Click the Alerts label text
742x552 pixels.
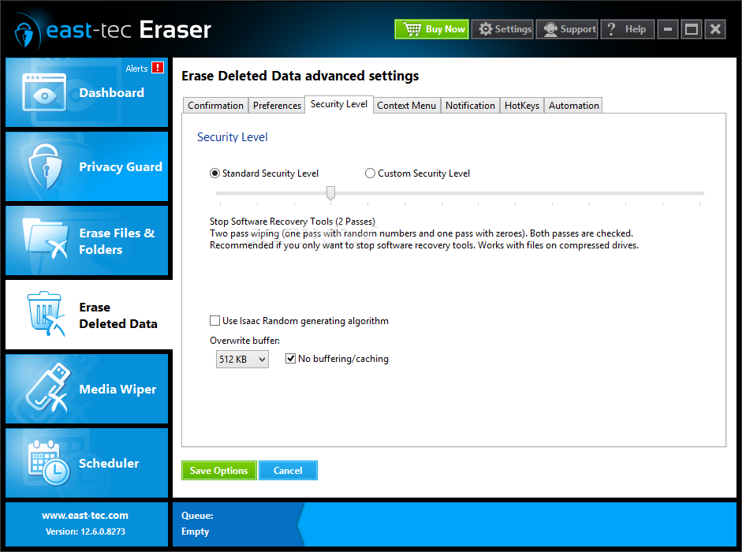(x=136, y=69)
